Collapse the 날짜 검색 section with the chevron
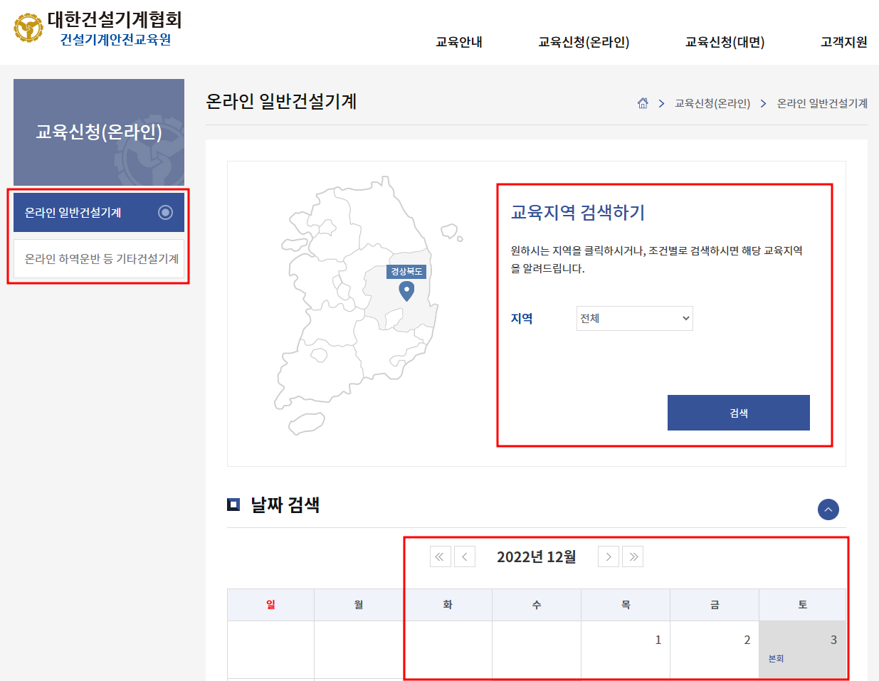Screen dimensions: 879x681 coord(828,510)
